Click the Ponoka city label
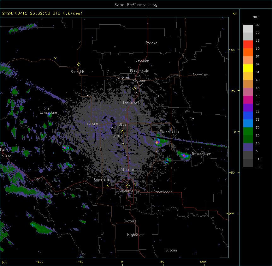This screenshot has height=266, width=272. 151,43
